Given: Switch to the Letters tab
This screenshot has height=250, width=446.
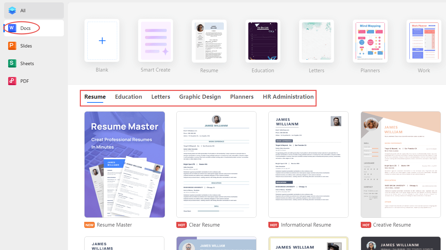Looking at the screenshot, I should [161, 97].
